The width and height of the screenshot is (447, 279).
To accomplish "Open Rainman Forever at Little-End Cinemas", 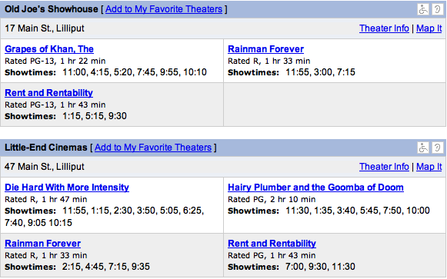I will [x=43, y=244].
